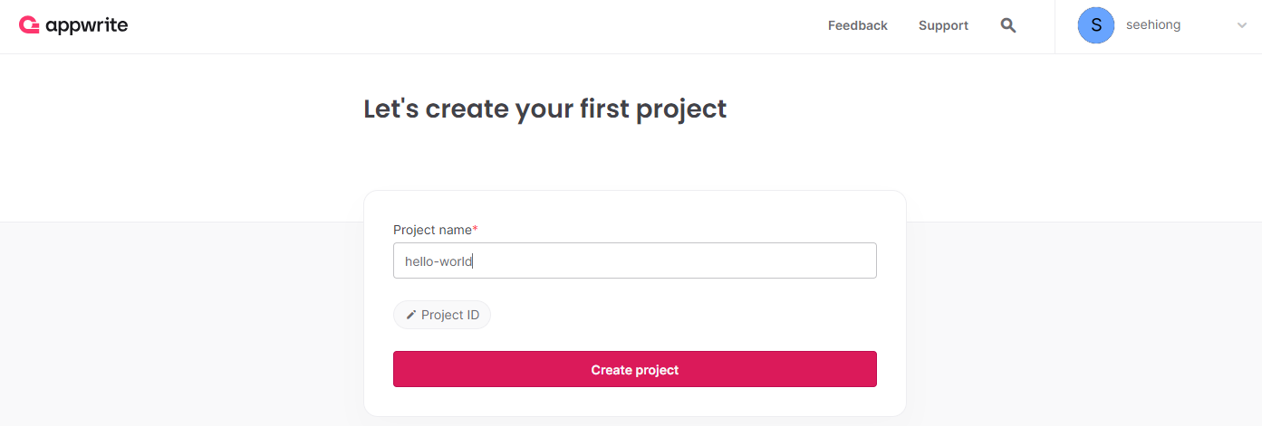Screen dimensions: 1262x426
Task: Click the blue "S" user avatar
Action: (1096, 25)
